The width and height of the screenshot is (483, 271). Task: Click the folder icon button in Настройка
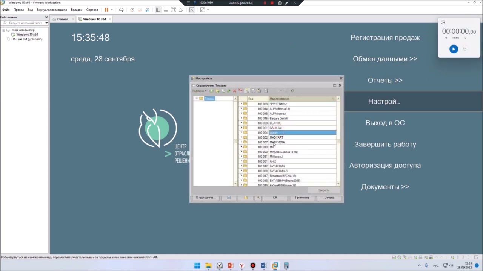(246, 198)
